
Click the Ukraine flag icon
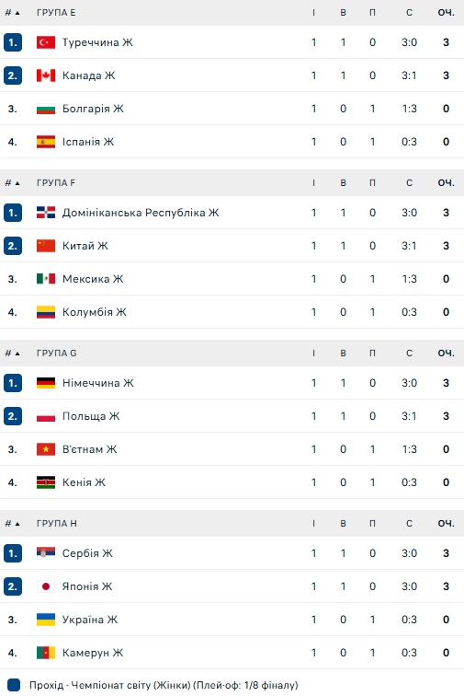click(x=46, y=620)
